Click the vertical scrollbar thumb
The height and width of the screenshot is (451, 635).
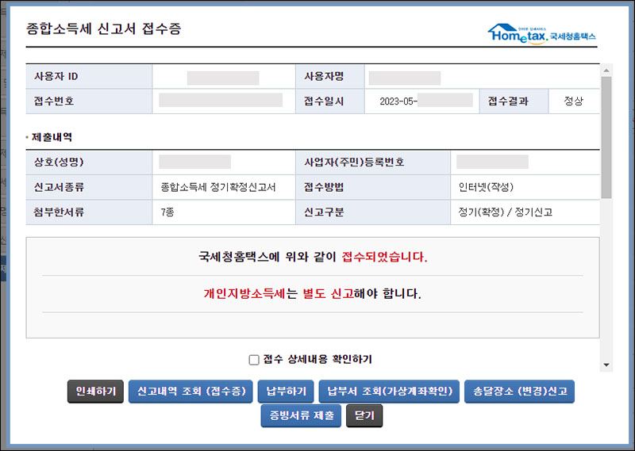[x=606, y=137]
